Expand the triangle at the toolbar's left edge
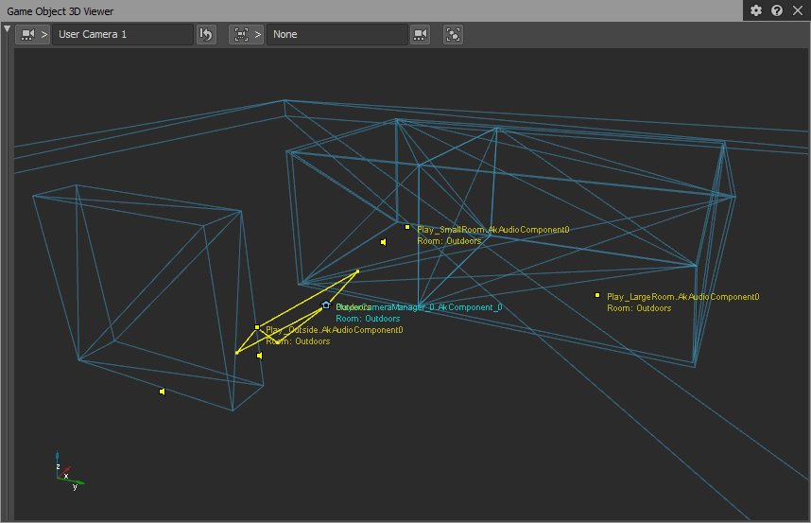 tap(8, 30)
